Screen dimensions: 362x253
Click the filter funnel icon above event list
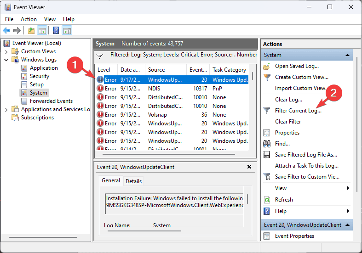99,56
